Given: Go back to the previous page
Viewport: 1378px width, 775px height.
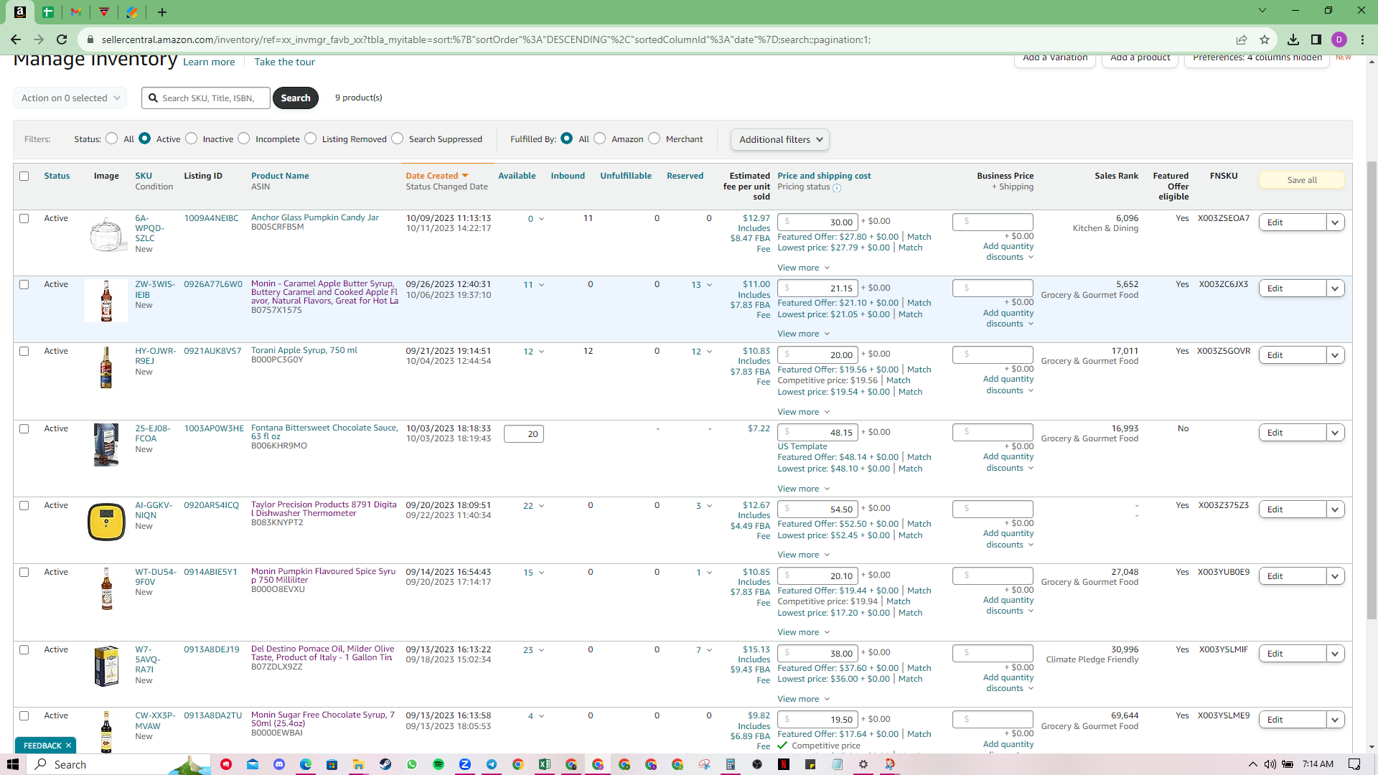Looking at the screenshot, I should pos(16,39).
